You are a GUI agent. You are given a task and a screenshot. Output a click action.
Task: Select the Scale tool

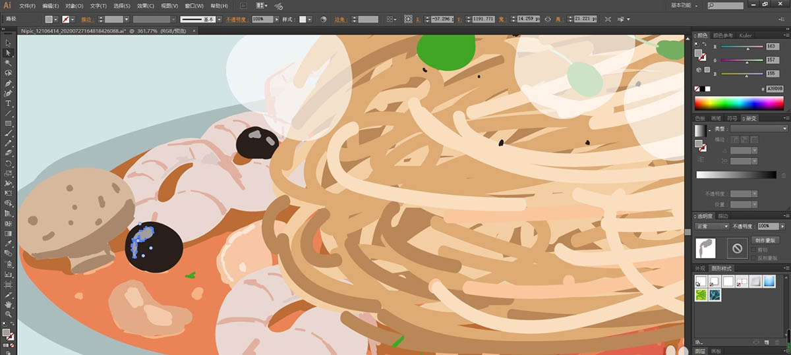click(9, 173)
